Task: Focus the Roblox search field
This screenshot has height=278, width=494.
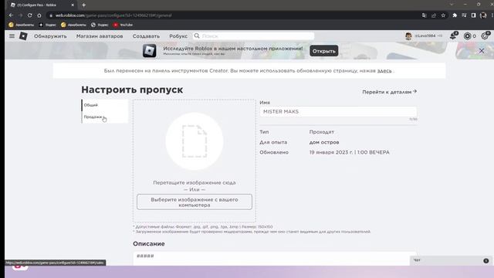Action: (253, 36)
